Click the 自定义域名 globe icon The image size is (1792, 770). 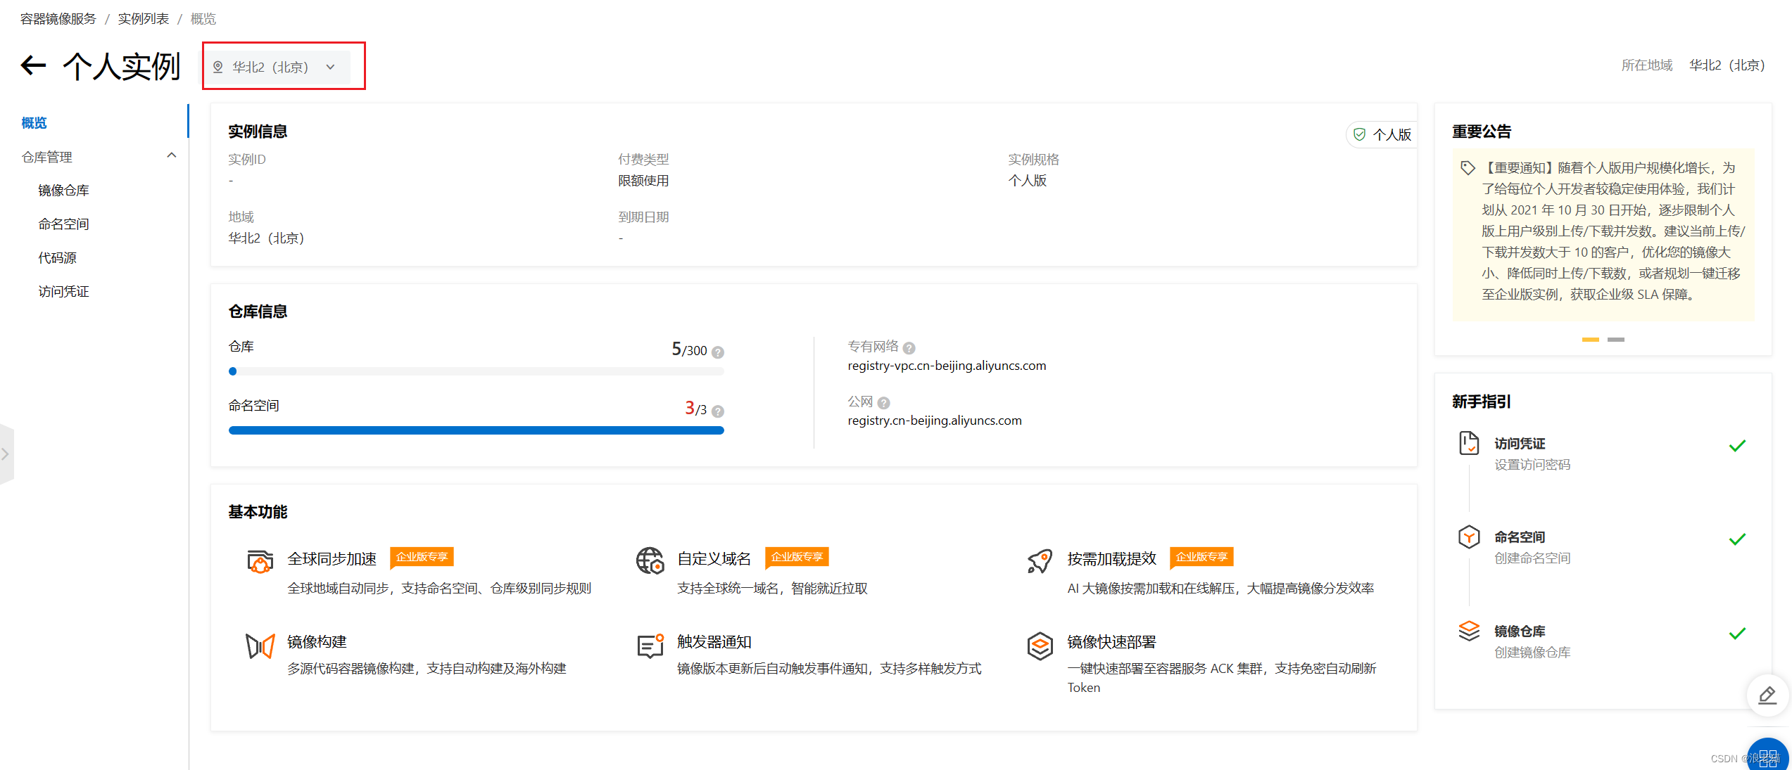point(650,561)
